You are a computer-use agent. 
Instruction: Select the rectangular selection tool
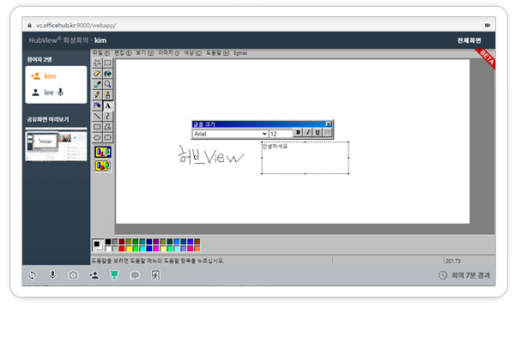coord(108,63)
